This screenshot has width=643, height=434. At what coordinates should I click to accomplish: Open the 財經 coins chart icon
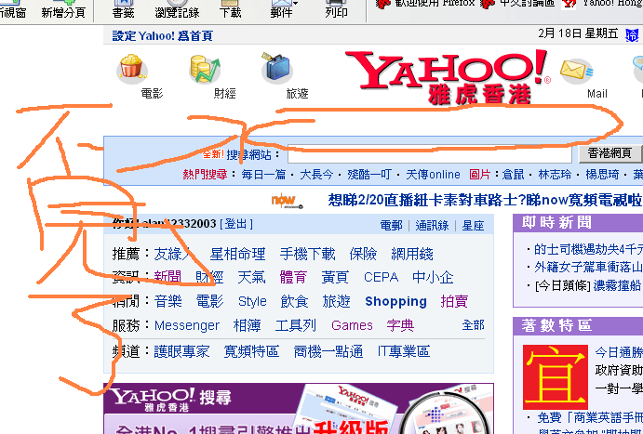click(204, 69)
